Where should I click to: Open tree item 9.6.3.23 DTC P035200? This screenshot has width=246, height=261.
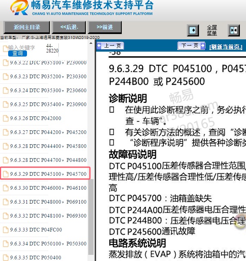point(48,76)
